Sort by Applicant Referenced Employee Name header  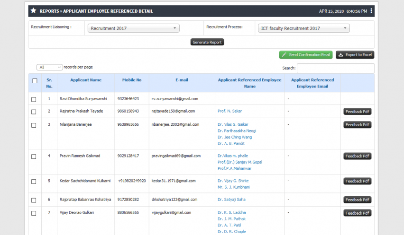[250, 83]
